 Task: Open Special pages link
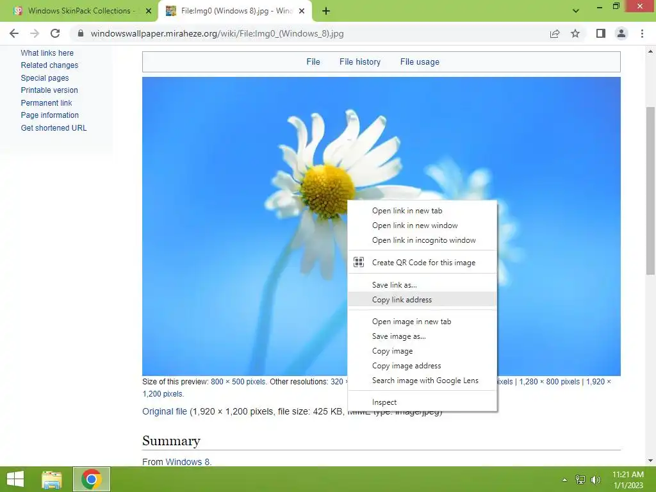[x=45, y=78]
